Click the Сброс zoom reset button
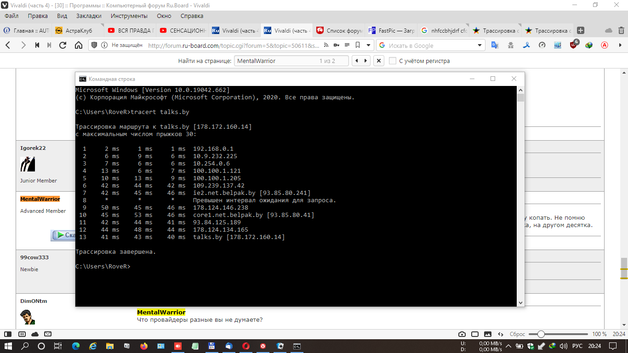The width and height of the screenshot is (628, 353). pyautogui.click(x=517, y=334)
